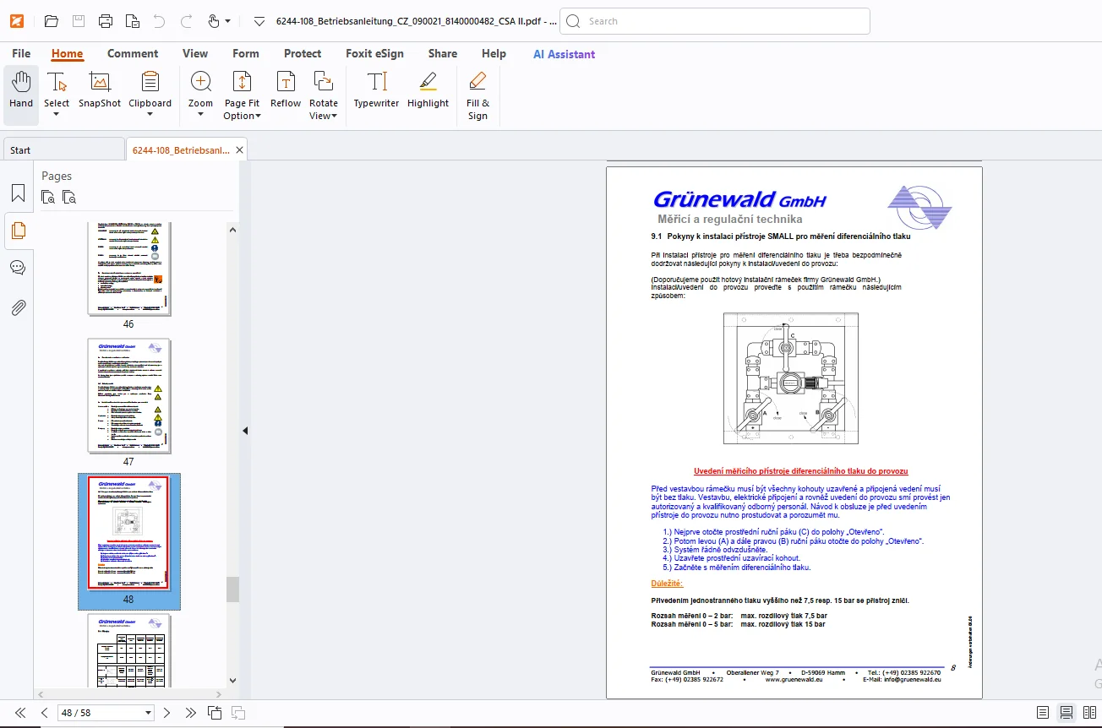Collapse the navigation panel with the black arrow

click(245, 431)
